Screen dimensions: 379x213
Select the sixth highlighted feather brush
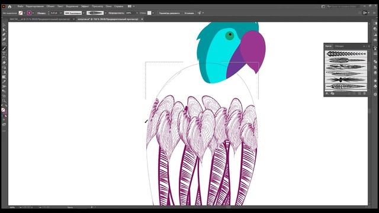pyautogui.click(x=346, y=86)
